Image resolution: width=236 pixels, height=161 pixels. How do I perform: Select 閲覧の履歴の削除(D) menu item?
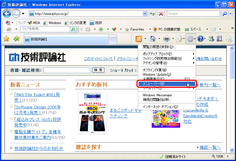(x=167, y=47)
